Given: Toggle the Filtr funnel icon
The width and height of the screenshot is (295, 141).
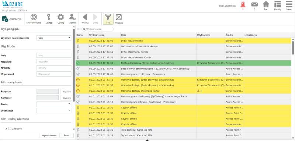Looking at the screenshot, I should pos(108,19).
